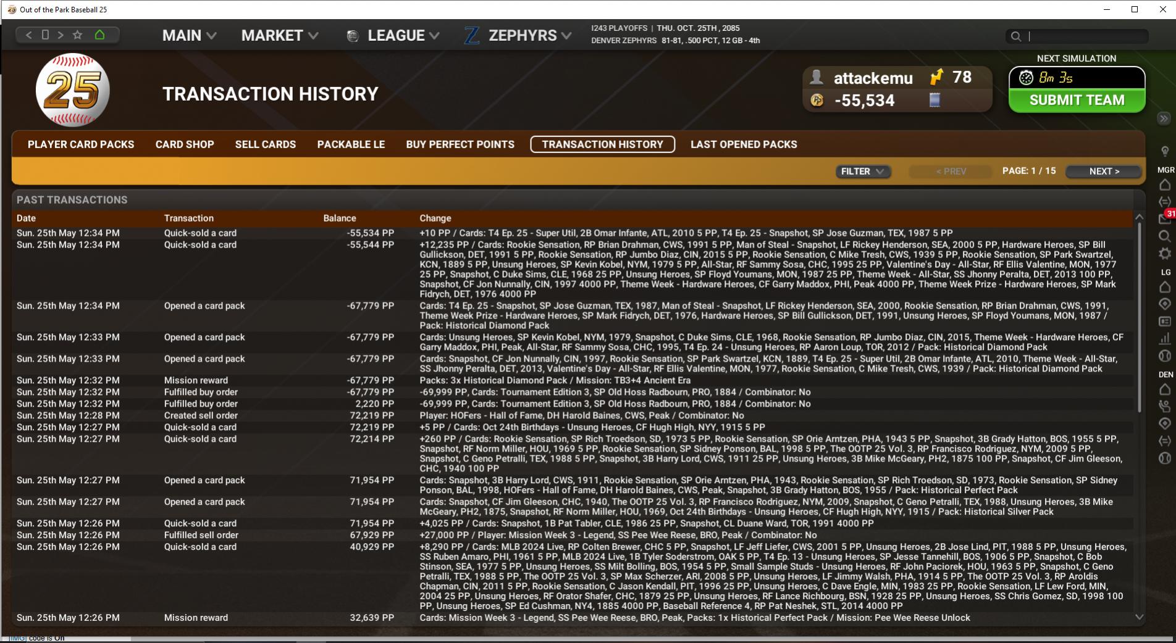1176x643 pixels.
Task: Click the Perfect Points coin icon
Action: (x=817, y=100)
